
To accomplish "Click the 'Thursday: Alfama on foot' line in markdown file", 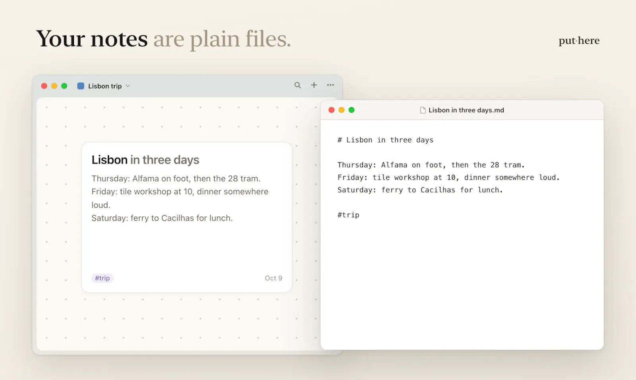I will pyautogui.click(x=431, y=165).
